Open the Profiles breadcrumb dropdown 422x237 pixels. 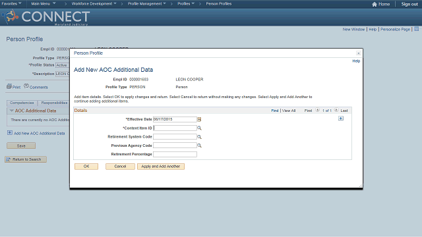tap(186, 4)
